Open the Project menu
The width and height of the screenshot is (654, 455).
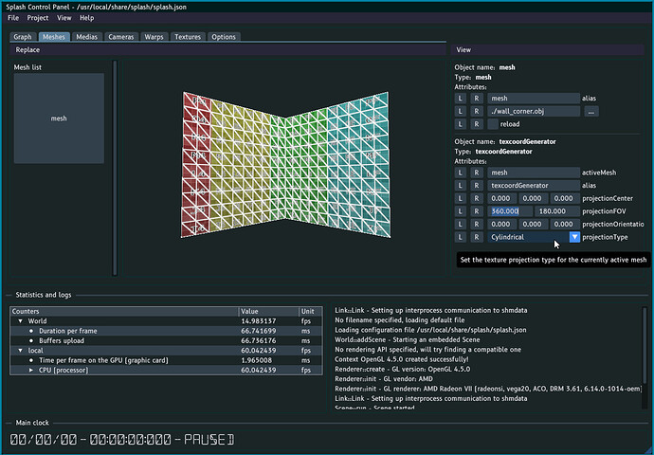click(x=38, y=18)
